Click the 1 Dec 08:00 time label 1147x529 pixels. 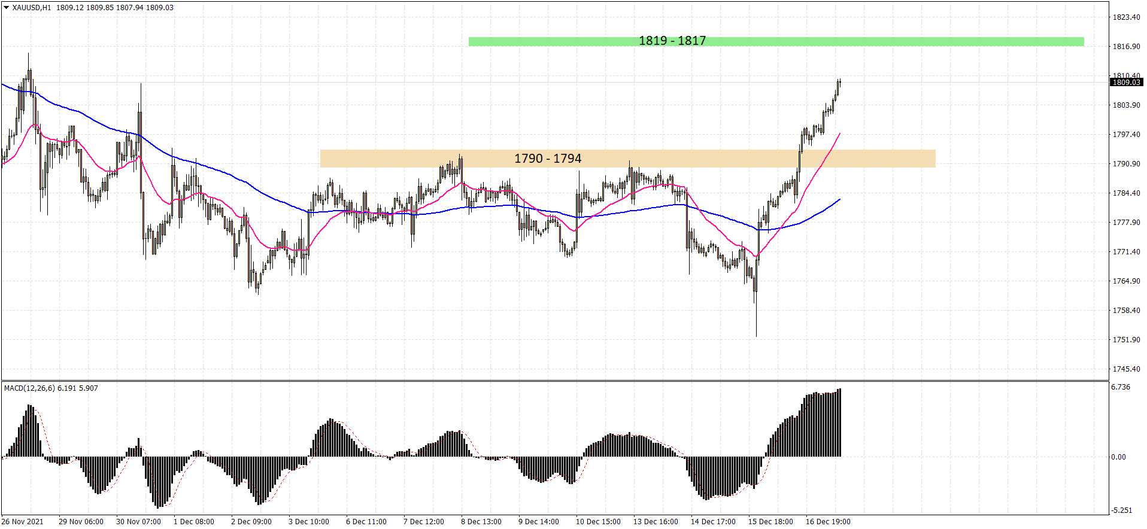coord(194,522)
